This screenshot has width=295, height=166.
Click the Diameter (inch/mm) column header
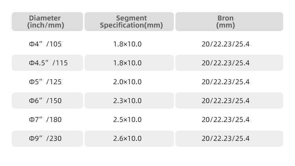point(47,22)
